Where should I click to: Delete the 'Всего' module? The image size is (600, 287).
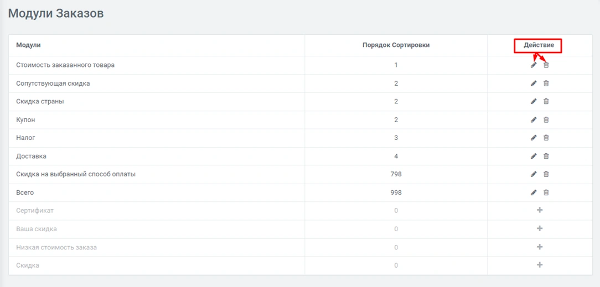[546, 192]
